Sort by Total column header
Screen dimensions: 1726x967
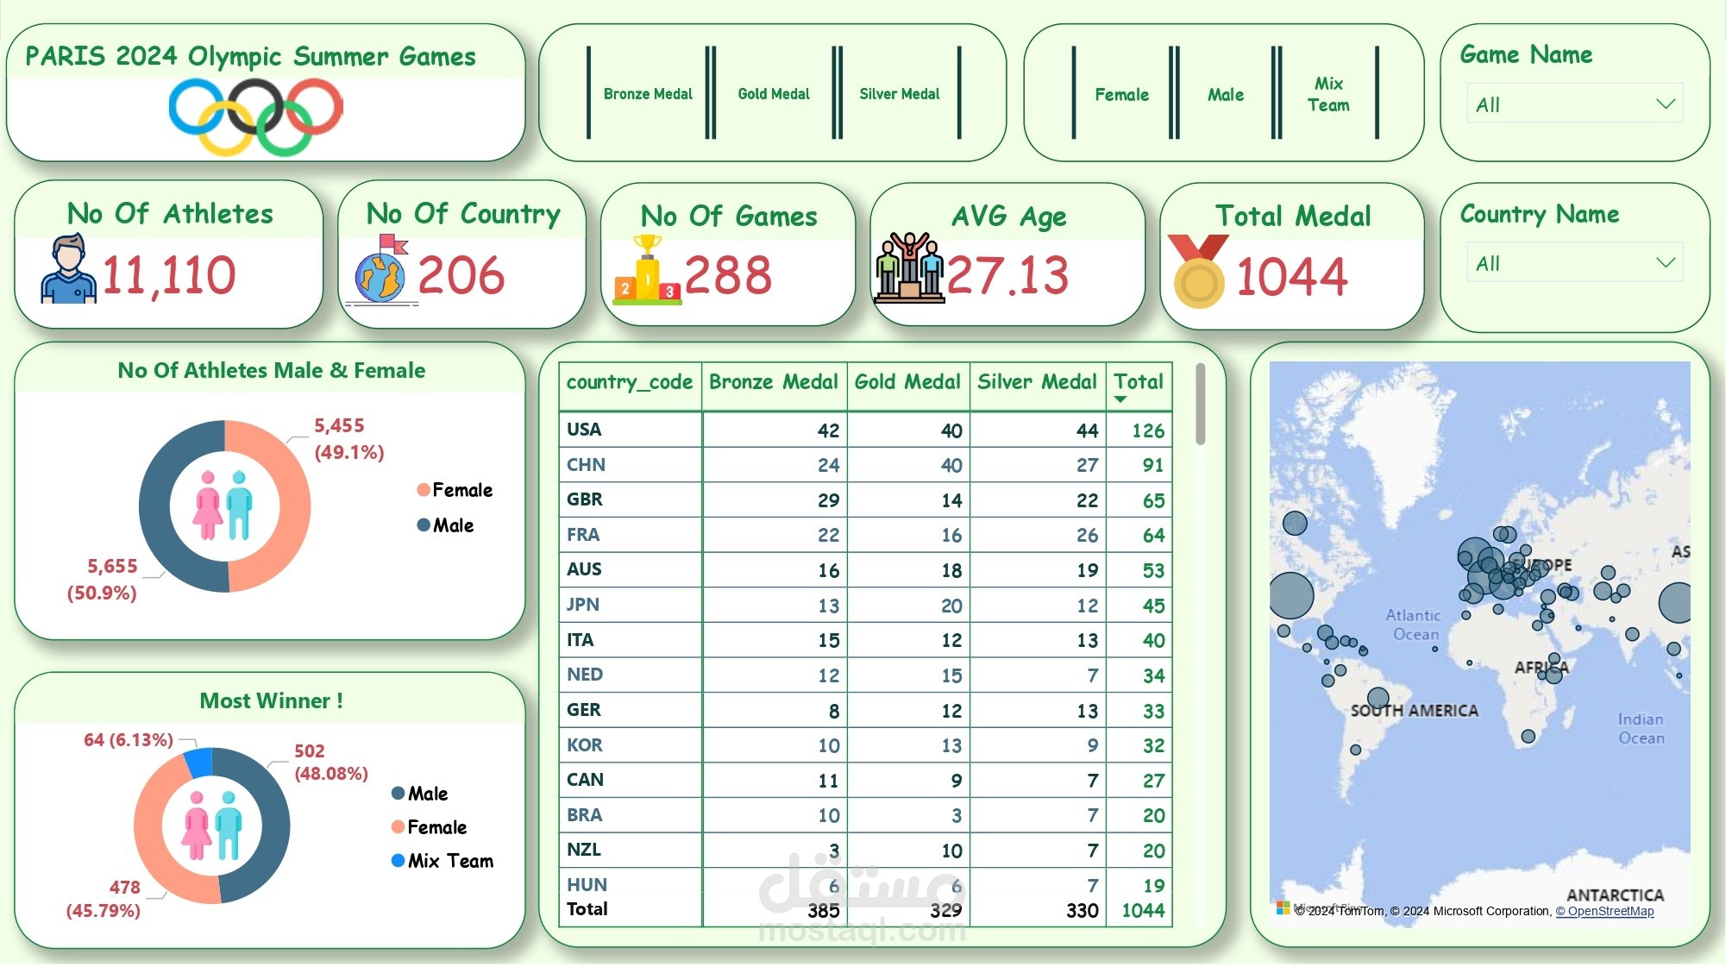point(1138,381)
